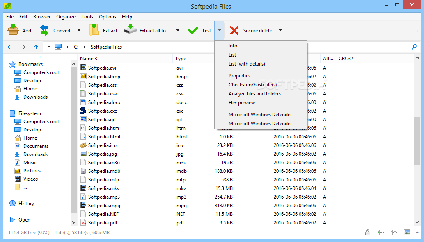Open the Secure delete dropdown arrow
The image size is (424, 242).
pyautogui.click(x=280, y=30)
